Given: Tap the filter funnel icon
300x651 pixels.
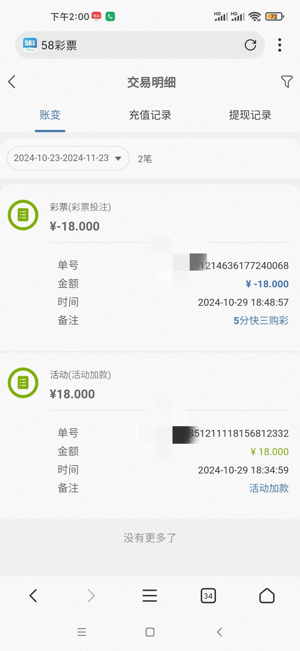Looking at the screenshot, I should click(x=287, y=82).
